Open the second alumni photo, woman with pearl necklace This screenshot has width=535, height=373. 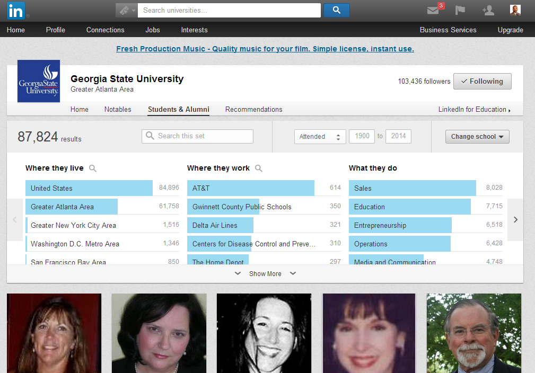[x=159, y=333]
